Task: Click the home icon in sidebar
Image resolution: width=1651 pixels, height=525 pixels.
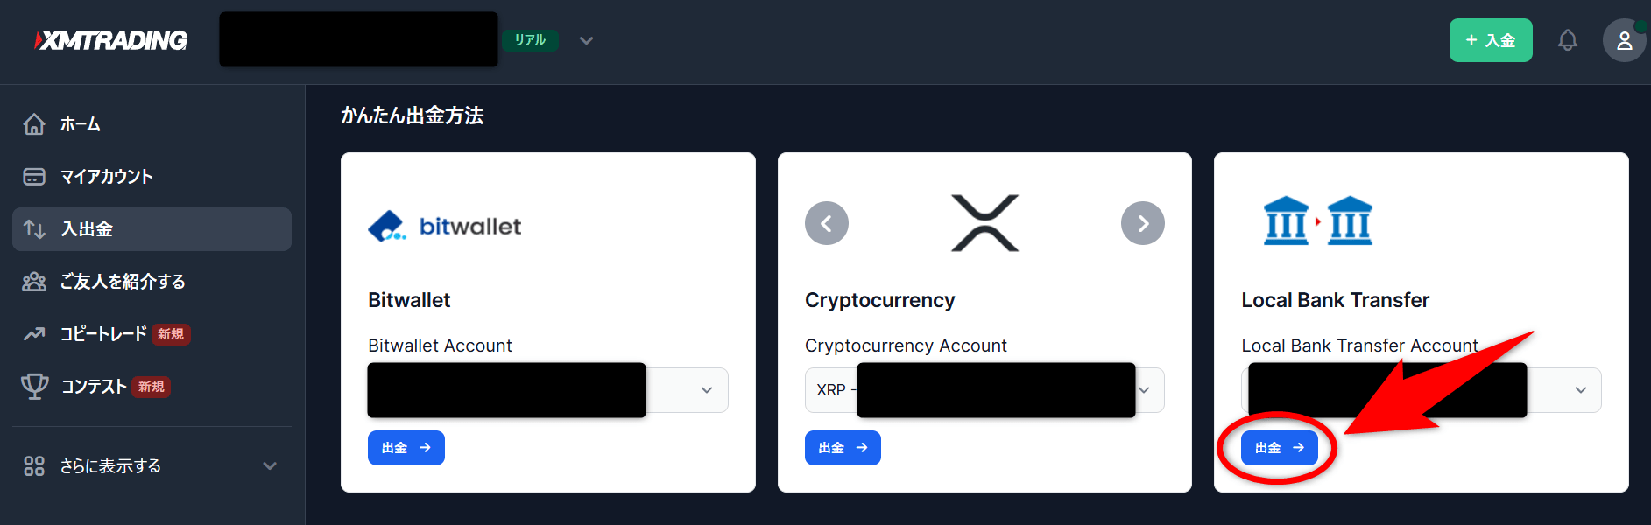Action: (34, 124)
